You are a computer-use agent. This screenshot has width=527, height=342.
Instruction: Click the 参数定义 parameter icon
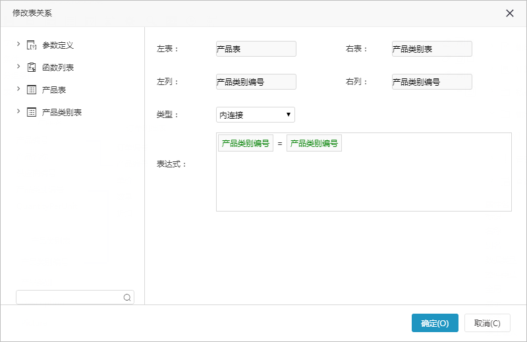point(32,45)
